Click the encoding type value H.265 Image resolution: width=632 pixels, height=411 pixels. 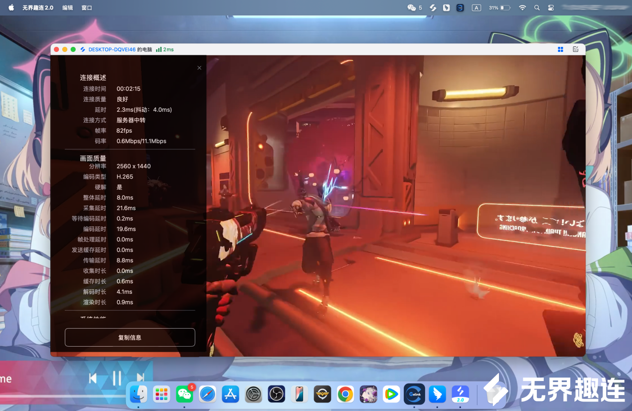[x=125, y=177]
